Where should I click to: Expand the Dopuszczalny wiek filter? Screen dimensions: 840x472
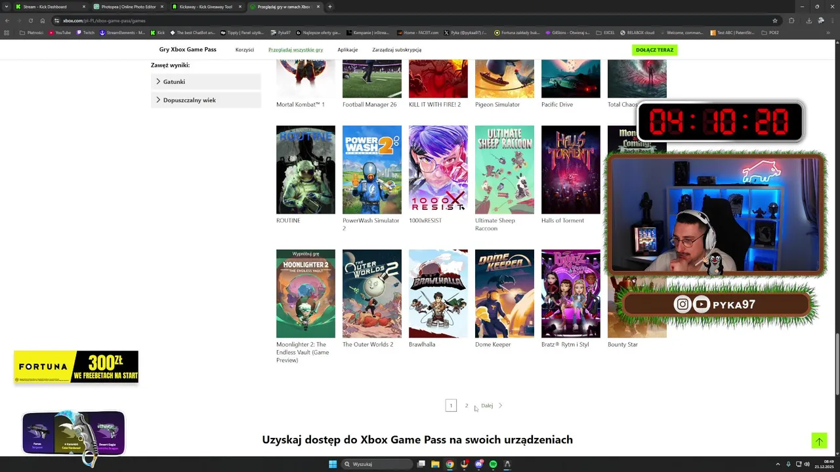click(206, 100)
